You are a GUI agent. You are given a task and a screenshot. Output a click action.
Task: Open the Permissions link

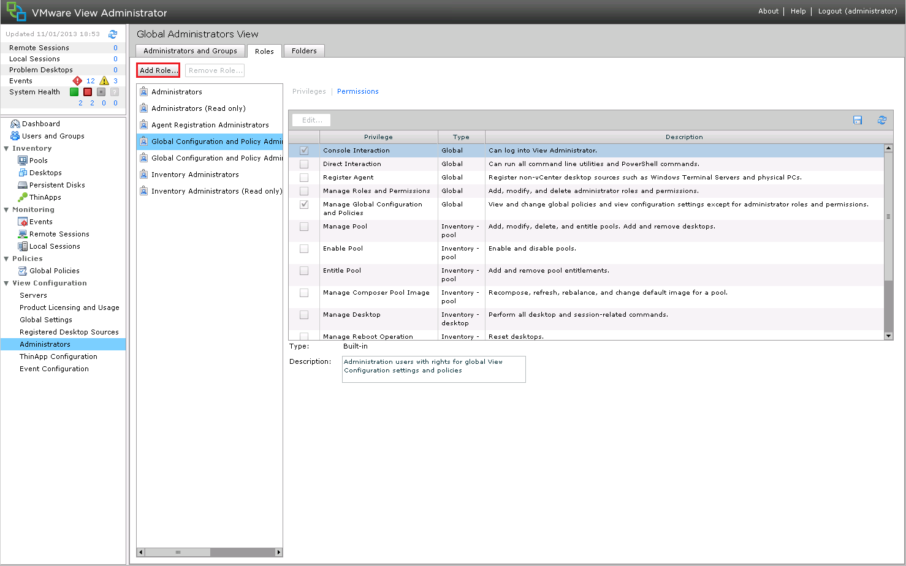357,91
